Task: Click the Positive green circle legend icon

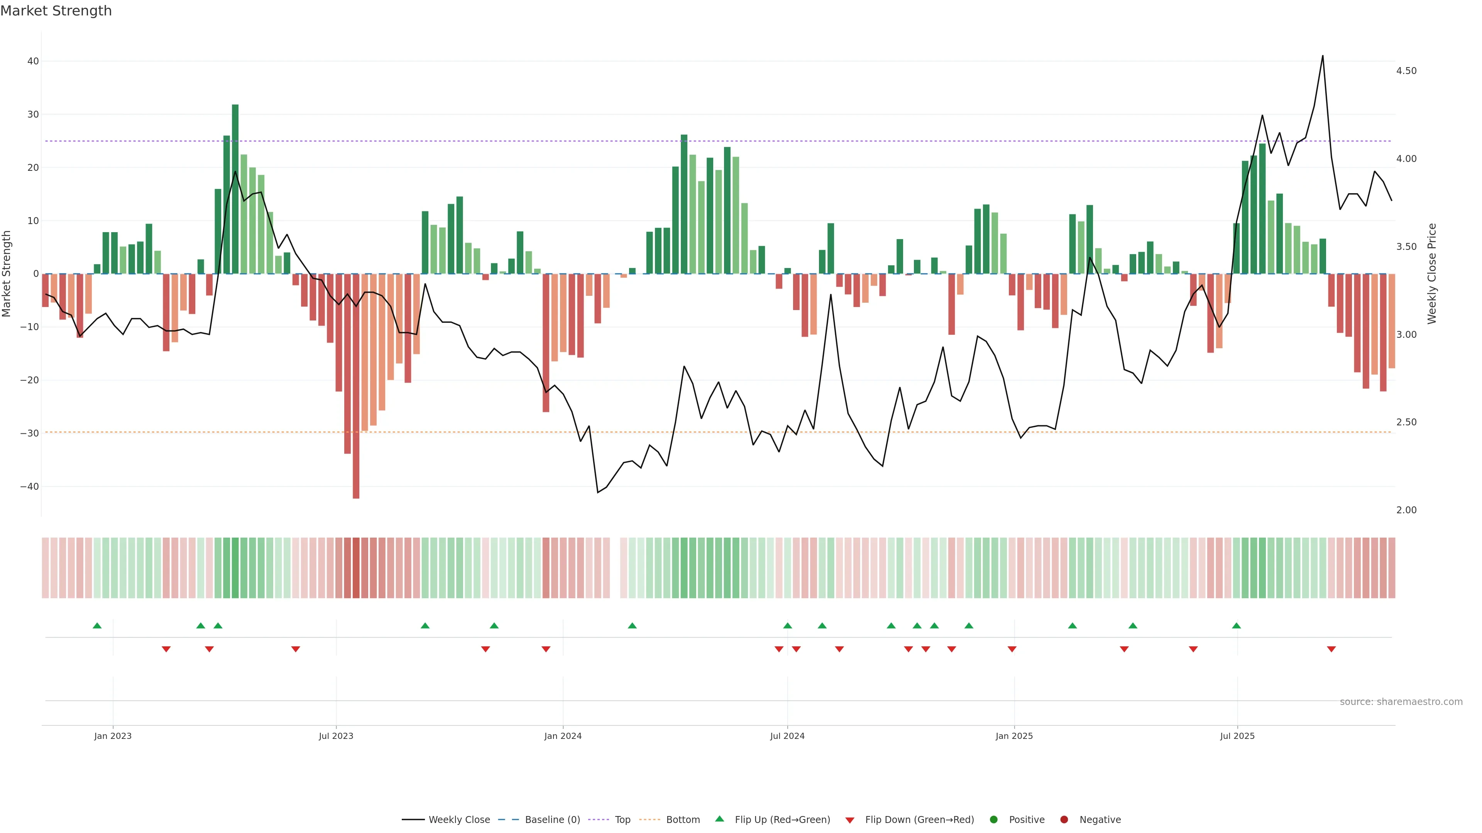Action: (x=993, y=820)
